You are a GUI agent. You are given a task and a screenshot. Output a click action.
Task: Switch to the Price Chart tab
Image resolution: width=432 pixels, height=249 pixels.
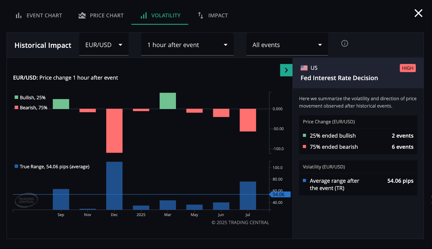point(106,16)
